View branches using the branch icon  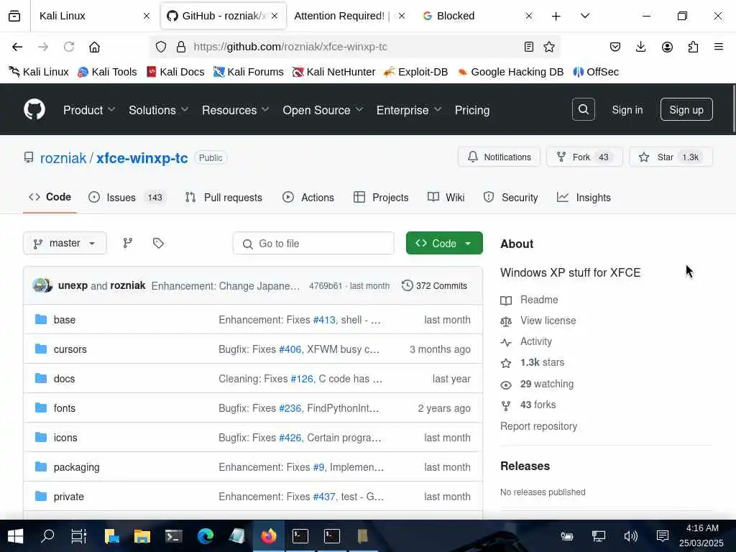(128, 243)
